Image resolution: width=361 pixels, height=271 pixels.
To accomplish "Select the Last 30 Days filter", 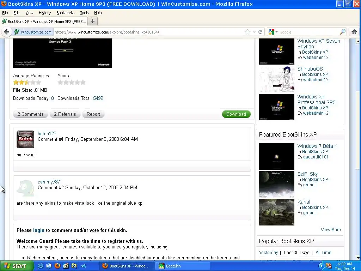I will [296, 253].
